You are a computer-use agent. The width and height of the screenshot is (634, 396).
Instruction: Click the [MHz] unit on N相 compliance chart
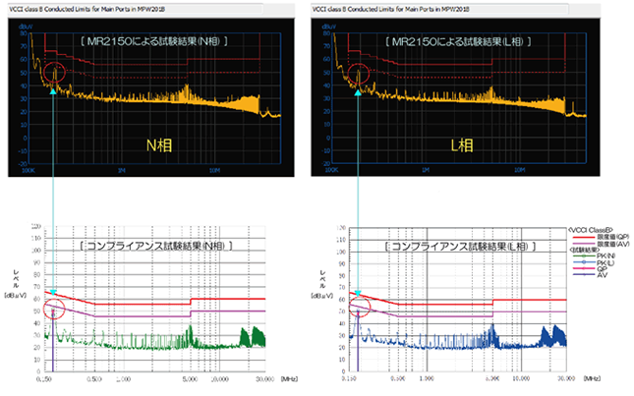point(290,379)
